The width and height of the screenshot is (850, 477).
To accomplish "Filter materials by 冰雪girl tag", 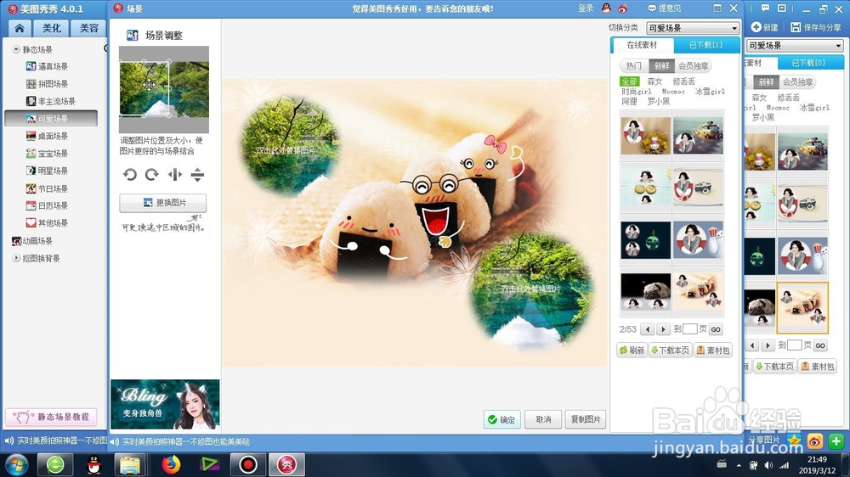I will point(710,92).
